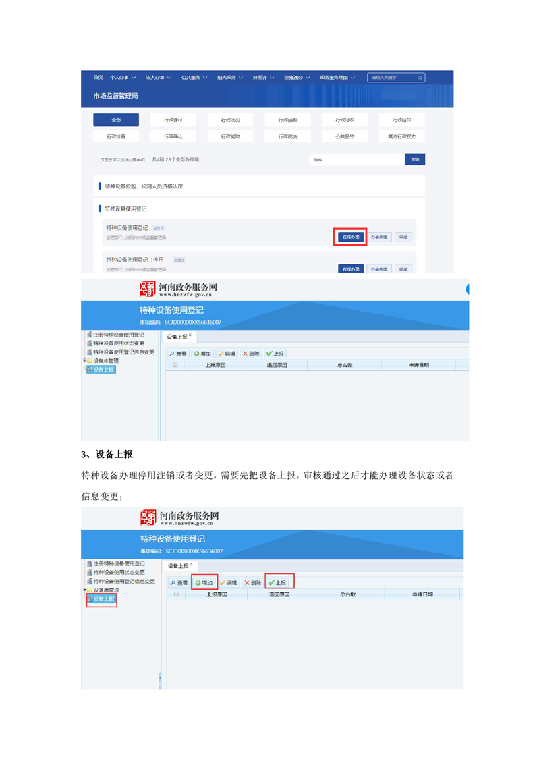Select 设备上报 tree item below heading 3、设备上报
The width and height of the screenshot is (535, 757).
click(x=102, y=598)
